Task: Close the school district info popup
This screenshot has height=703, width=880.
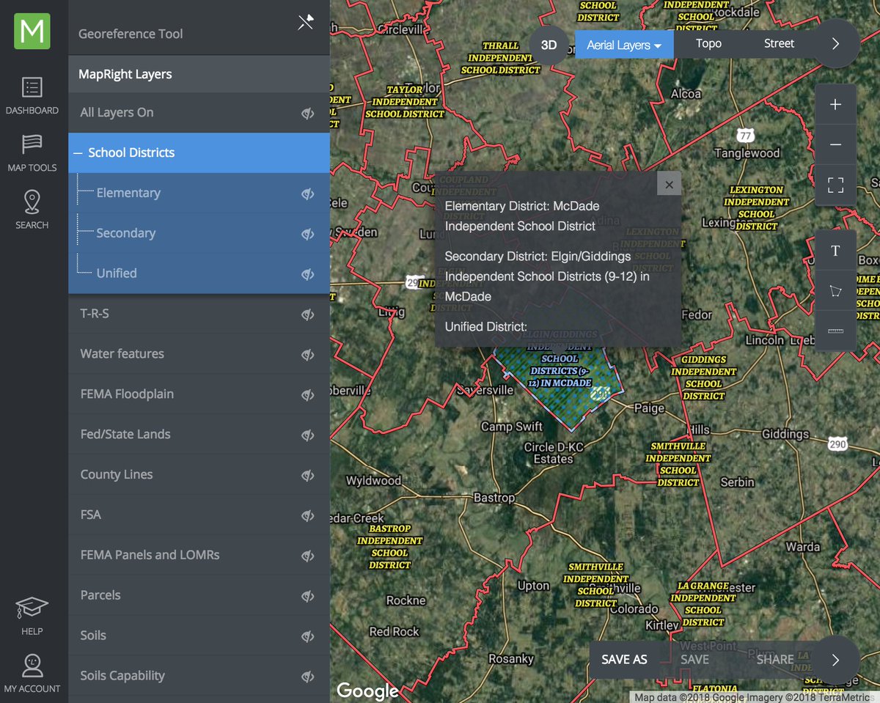Action: (669, 184)
